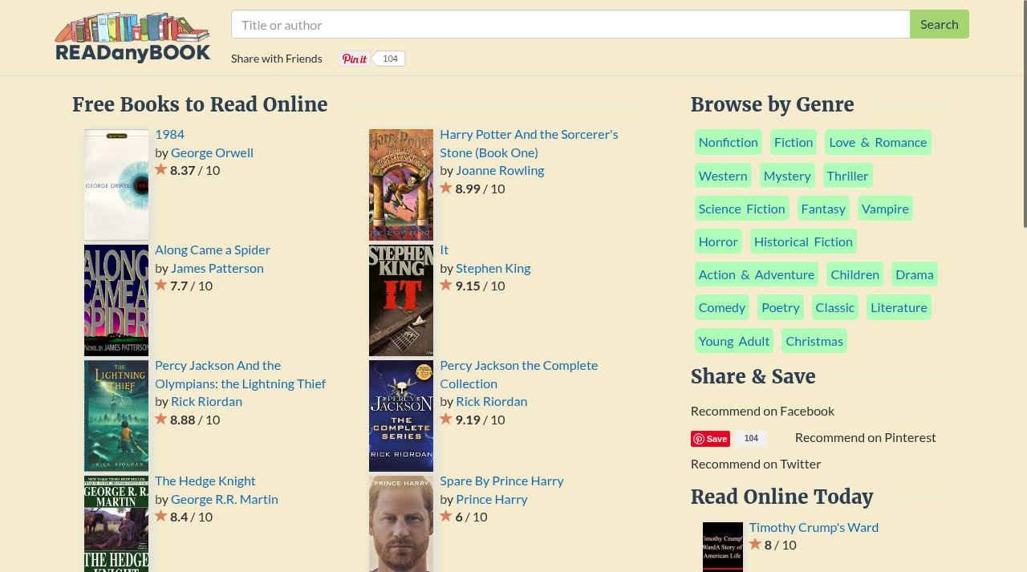This screenshot has height=572, width=1027.
Task: Open The Hedge Knight cover image
Action: (116, 524)
